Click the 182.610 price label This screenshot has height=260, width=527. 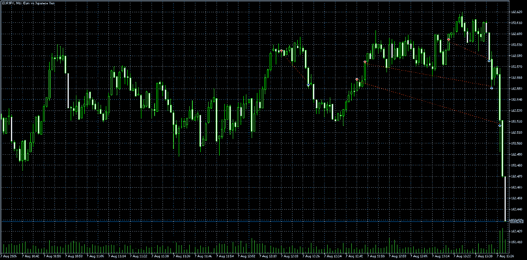pos(516,23)
